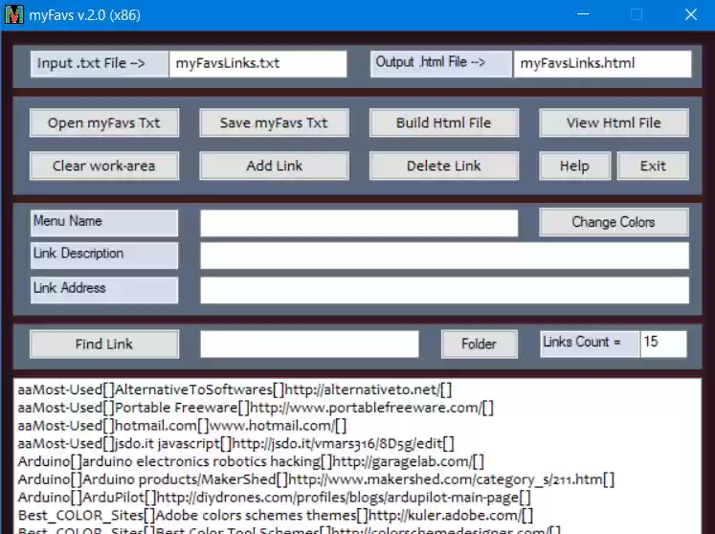
Task: Click the Find Link button
Action: click(x=104, y=344)
